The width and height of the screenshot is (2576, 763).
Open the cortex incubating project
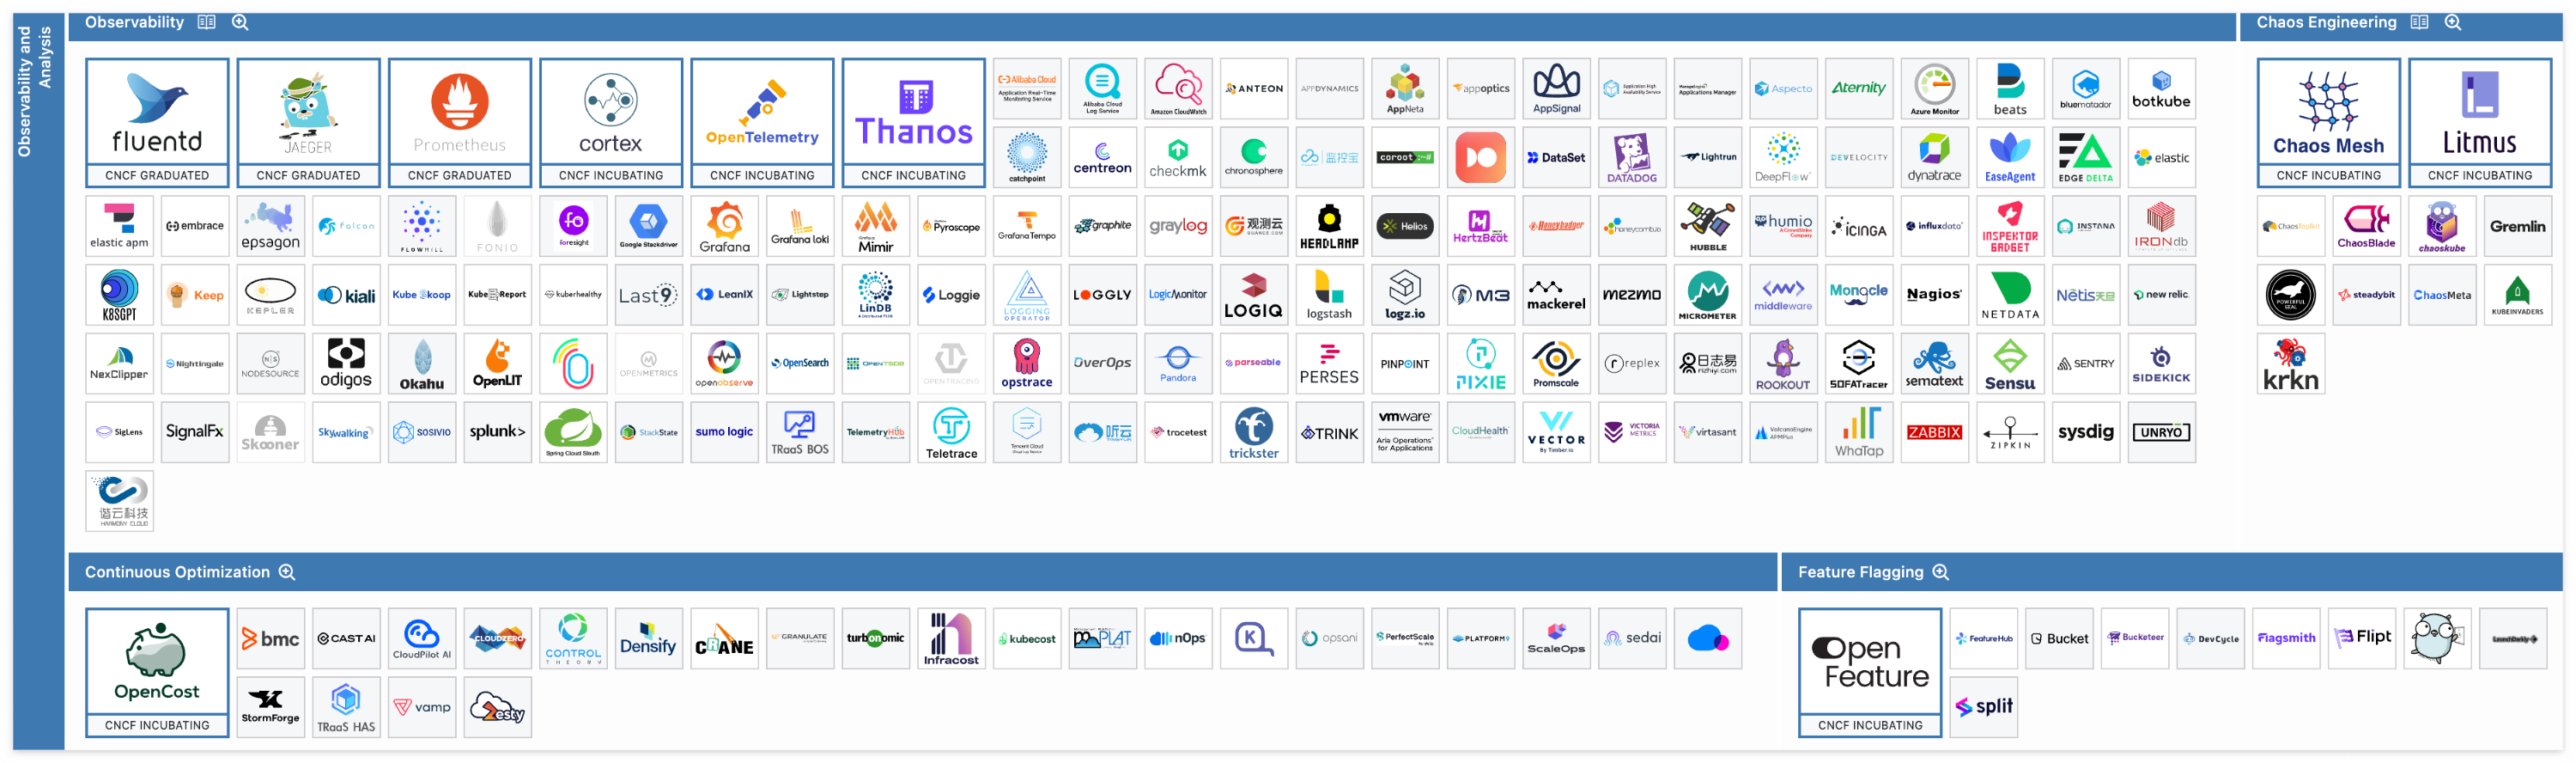click(611, 122)
